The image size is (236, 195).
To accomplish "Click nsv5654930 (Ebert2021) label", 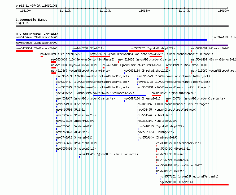I will 74,104.
